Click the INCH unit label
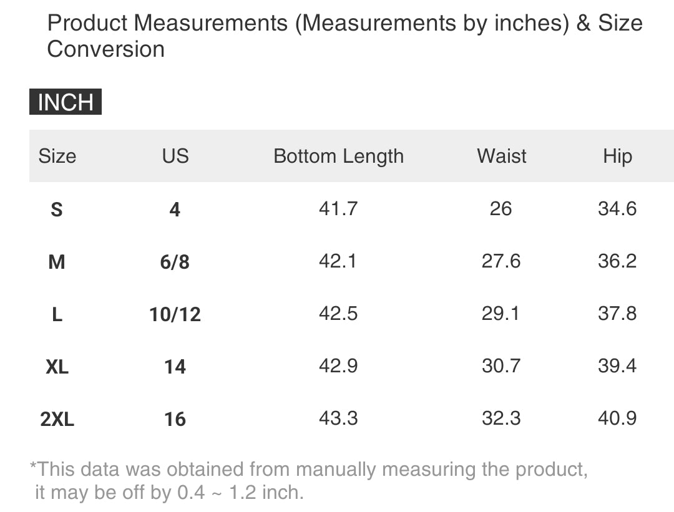The width and height of the screenshot is (674, 512). pos(65,102)
